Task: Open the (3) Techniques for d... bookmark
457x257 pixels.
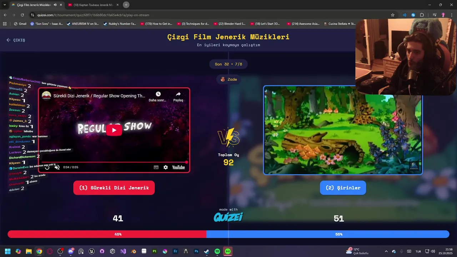Action: click(193, 24)
